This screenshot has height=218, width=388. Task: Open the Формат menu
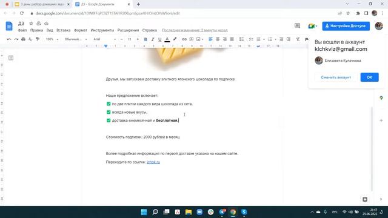point(81,30)
